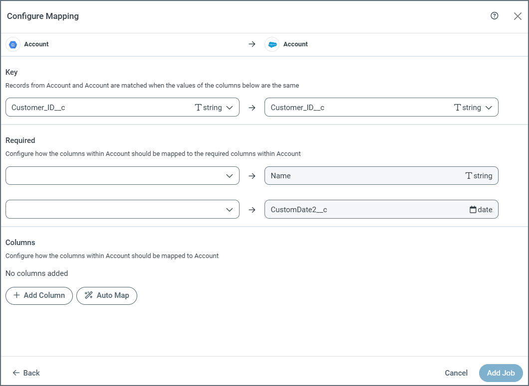Click the arrow icon between key mapping fields

coord(252,107)
